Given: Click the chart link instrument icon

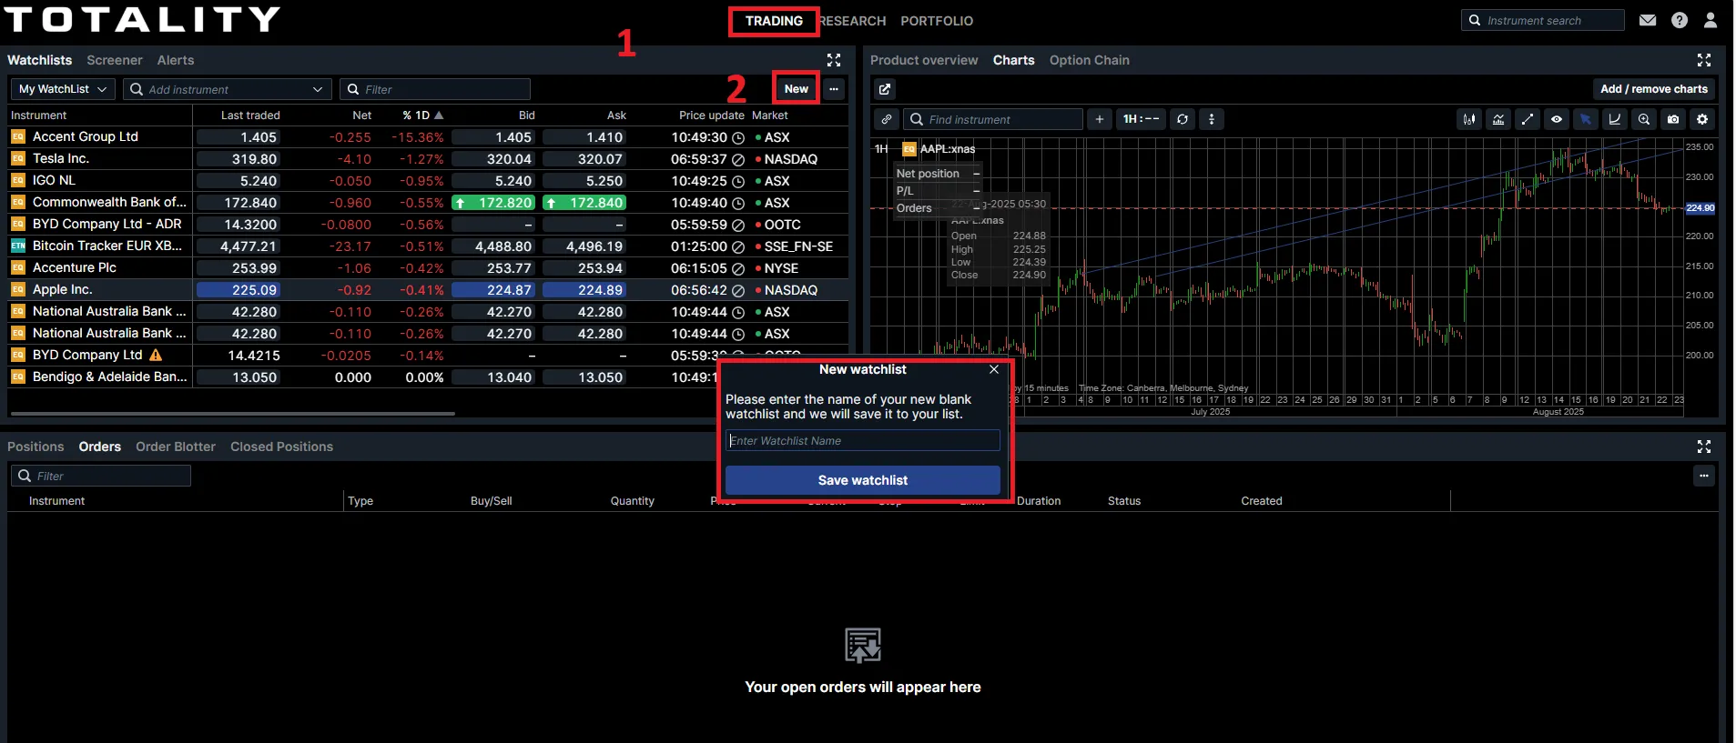Looking at the screenshot, I should pyautogui.click(x=887, y=119).
